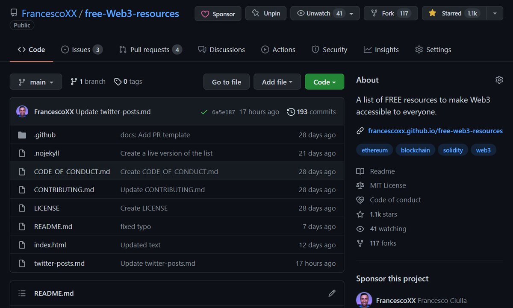Click the file icon next to index.html
The width and height of the screenshot is (513, 308).
[22, 245]
